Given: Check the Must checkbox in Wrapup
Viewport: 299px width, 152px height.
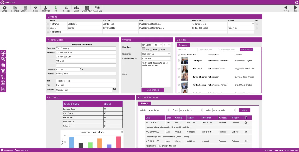Looking at the screenshot, I should pos(151,50).
